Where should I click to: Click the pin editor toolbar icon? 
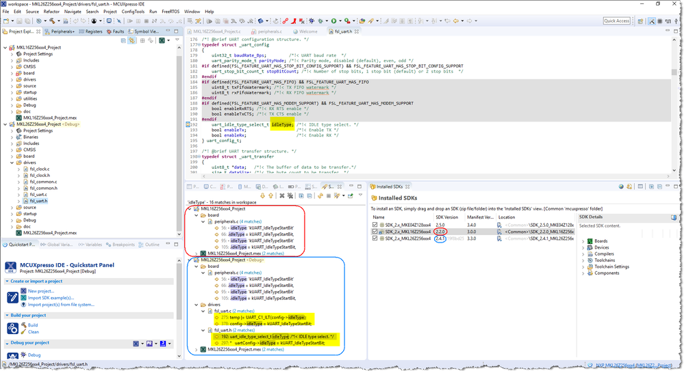(118, 21)
